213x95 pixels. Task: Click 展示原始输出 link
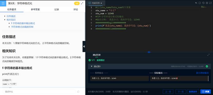202,73
